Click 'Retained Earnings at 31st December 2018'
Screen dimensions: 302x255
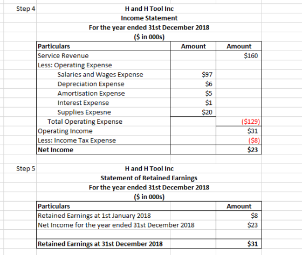click(x=100, y=244)
